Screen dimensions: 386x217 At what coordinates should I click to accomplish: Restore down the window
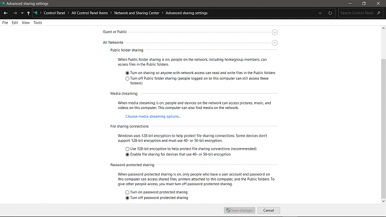(364, 4)
